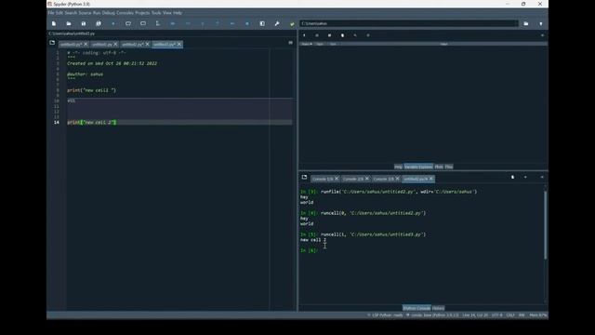Sort variables by Name column
Viewport: 595px width, 335px height.
306,44
